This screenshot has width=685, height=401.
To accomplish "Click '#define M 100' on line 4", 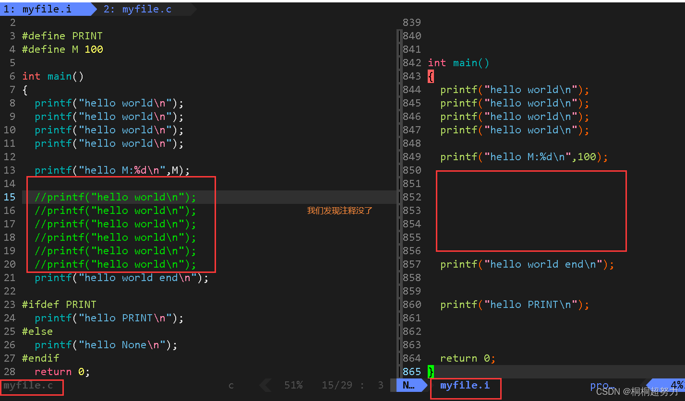I will [x=62, y=49].
